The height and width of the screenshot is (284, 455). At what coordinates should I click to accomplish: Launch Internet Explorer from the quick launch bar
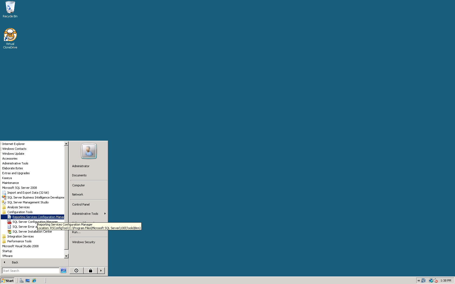(x=34, y=280)
